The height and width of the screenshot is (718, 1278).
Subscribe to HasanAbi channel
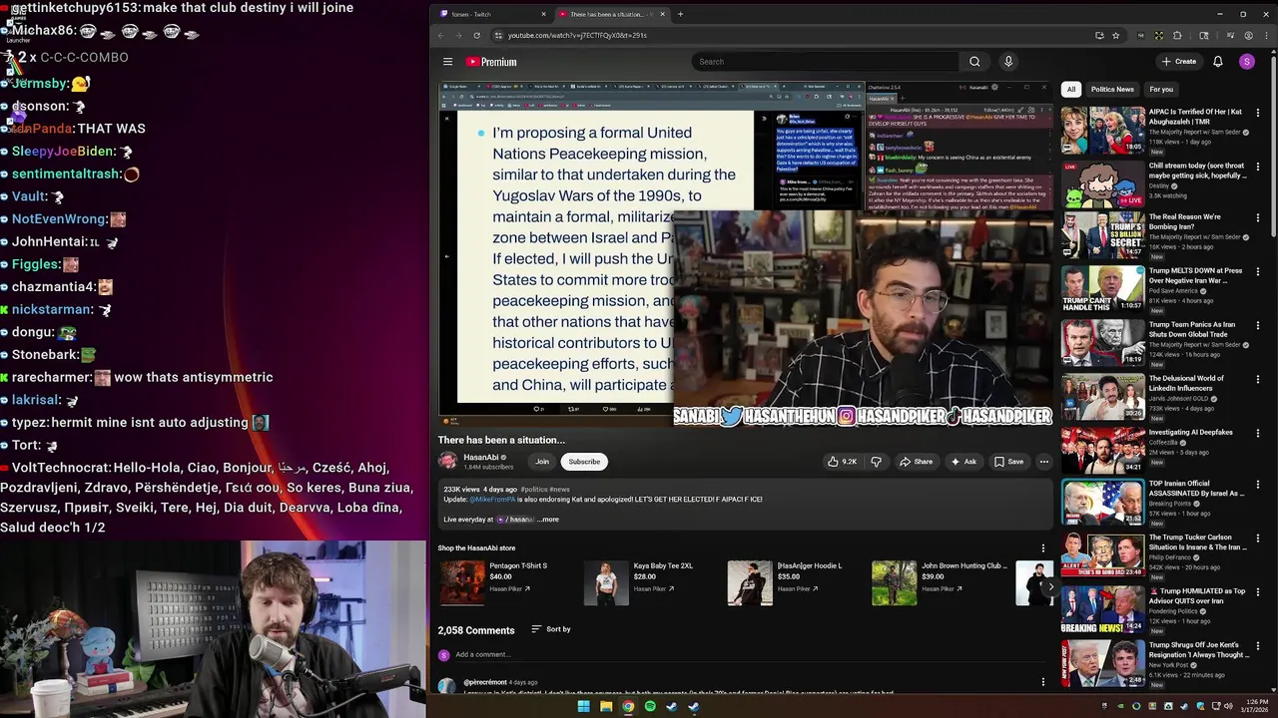584,462
